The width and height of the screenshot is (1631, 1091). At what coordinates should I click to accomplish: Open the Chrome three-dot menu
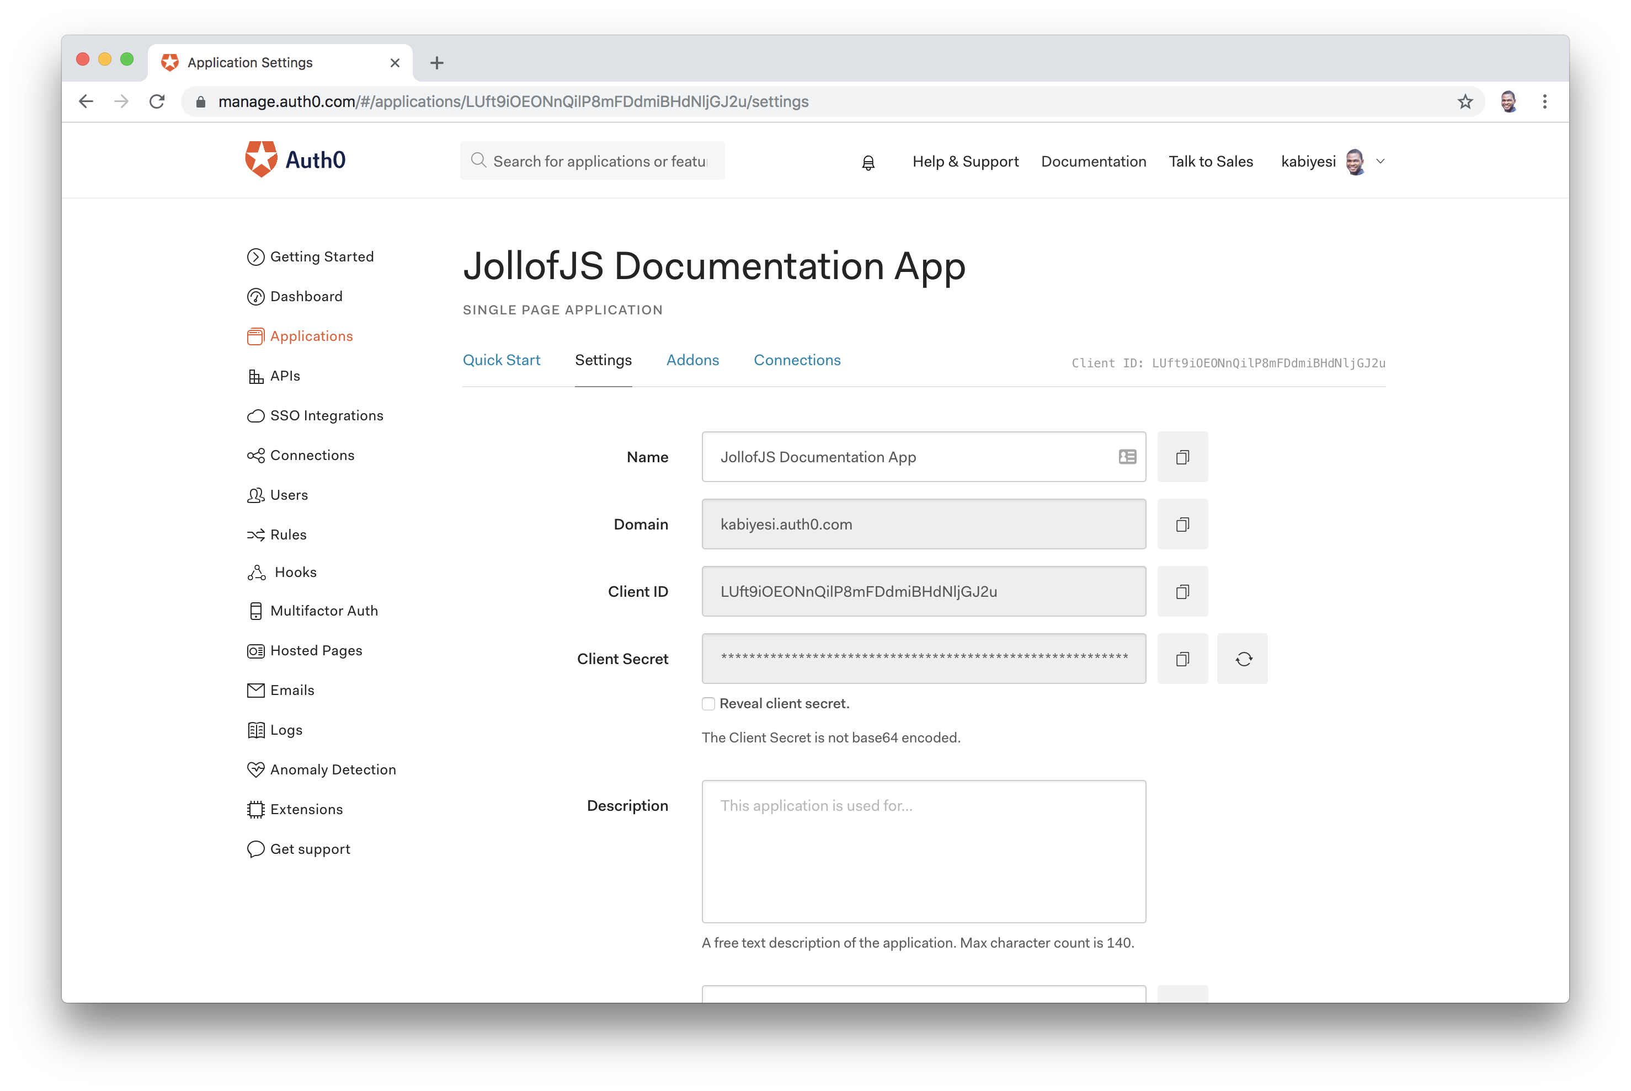coord(1544,101)
